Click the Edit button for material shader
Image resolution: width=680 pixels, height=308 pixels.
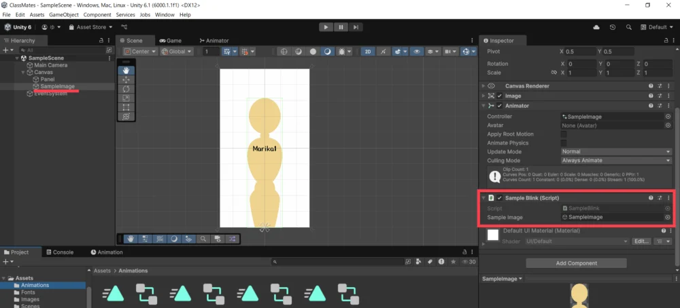pyautogui.click(x=640, y=242)
